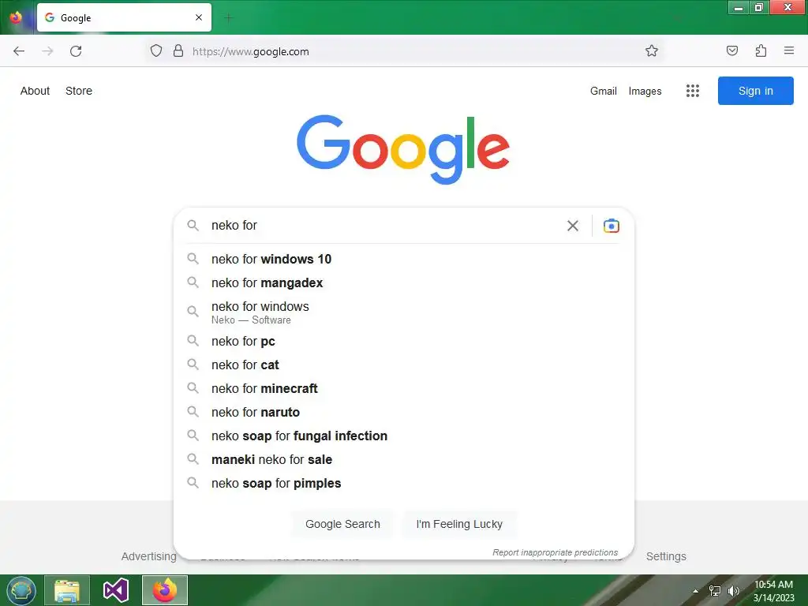Viewport: 808px width, 606px height.
Task: Close the Google tab
Action: click(199, 17)
